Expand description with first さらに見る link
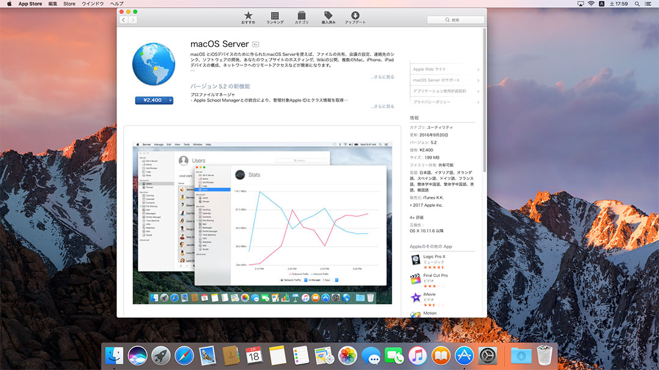659x370 pixels. tap(383, 77)
